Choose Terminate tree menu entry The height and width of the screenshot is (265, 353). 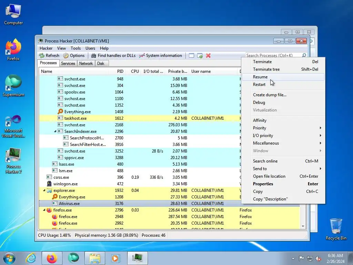pyautogui.click(x=283, y=69)
